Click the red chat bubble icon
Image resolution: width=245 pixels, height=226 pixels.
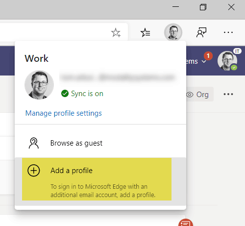(x=186, y=223)
